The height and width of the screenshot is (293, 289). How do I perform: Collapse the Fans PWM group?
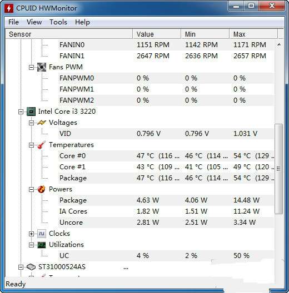(x=32, y=67)
